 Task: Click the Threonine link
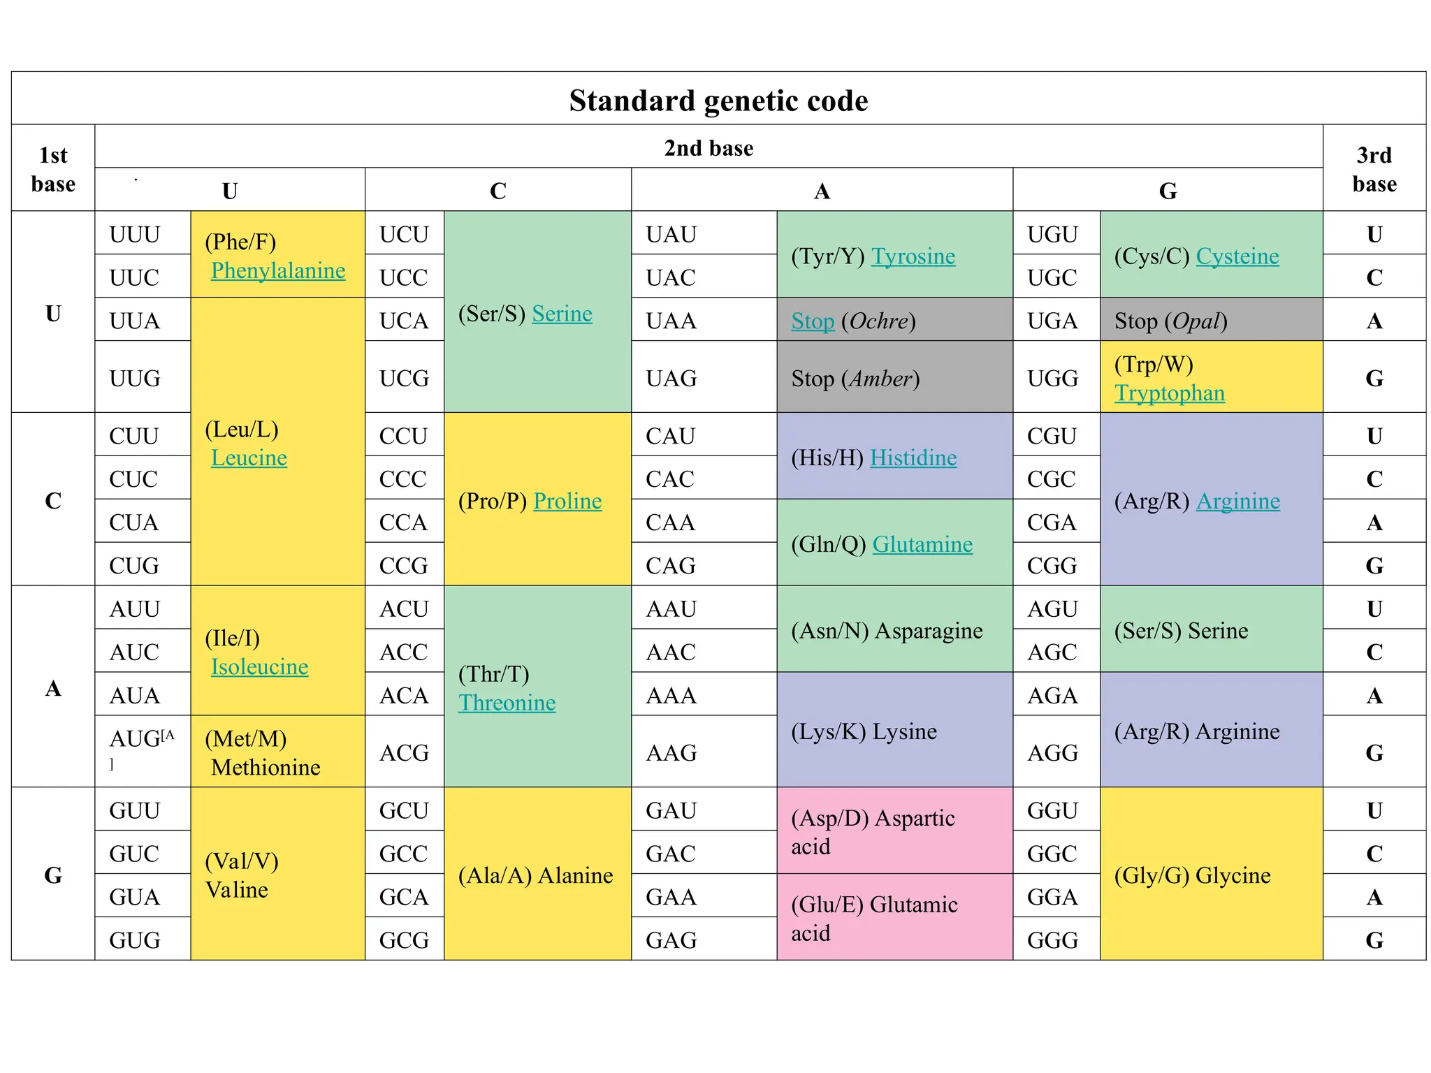click(507, 703)
